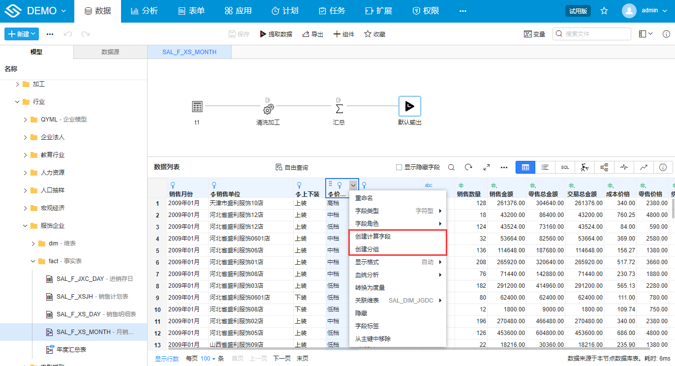
Task: Collapse the 服饰企业 folder
Action: 26,226
